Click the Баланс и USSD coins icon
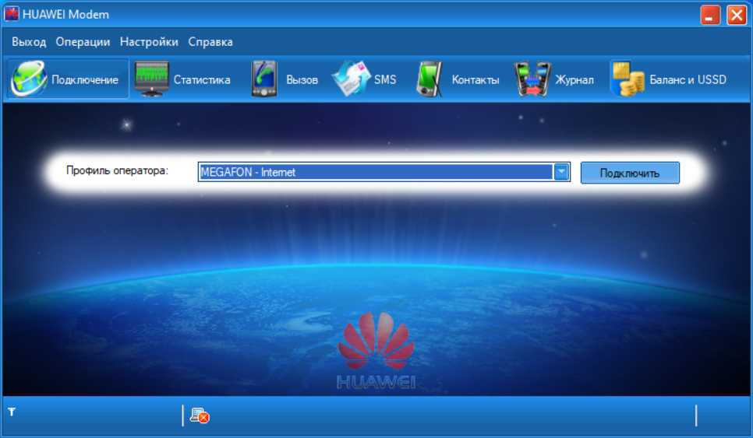753x438 pixels. [626, 79]
